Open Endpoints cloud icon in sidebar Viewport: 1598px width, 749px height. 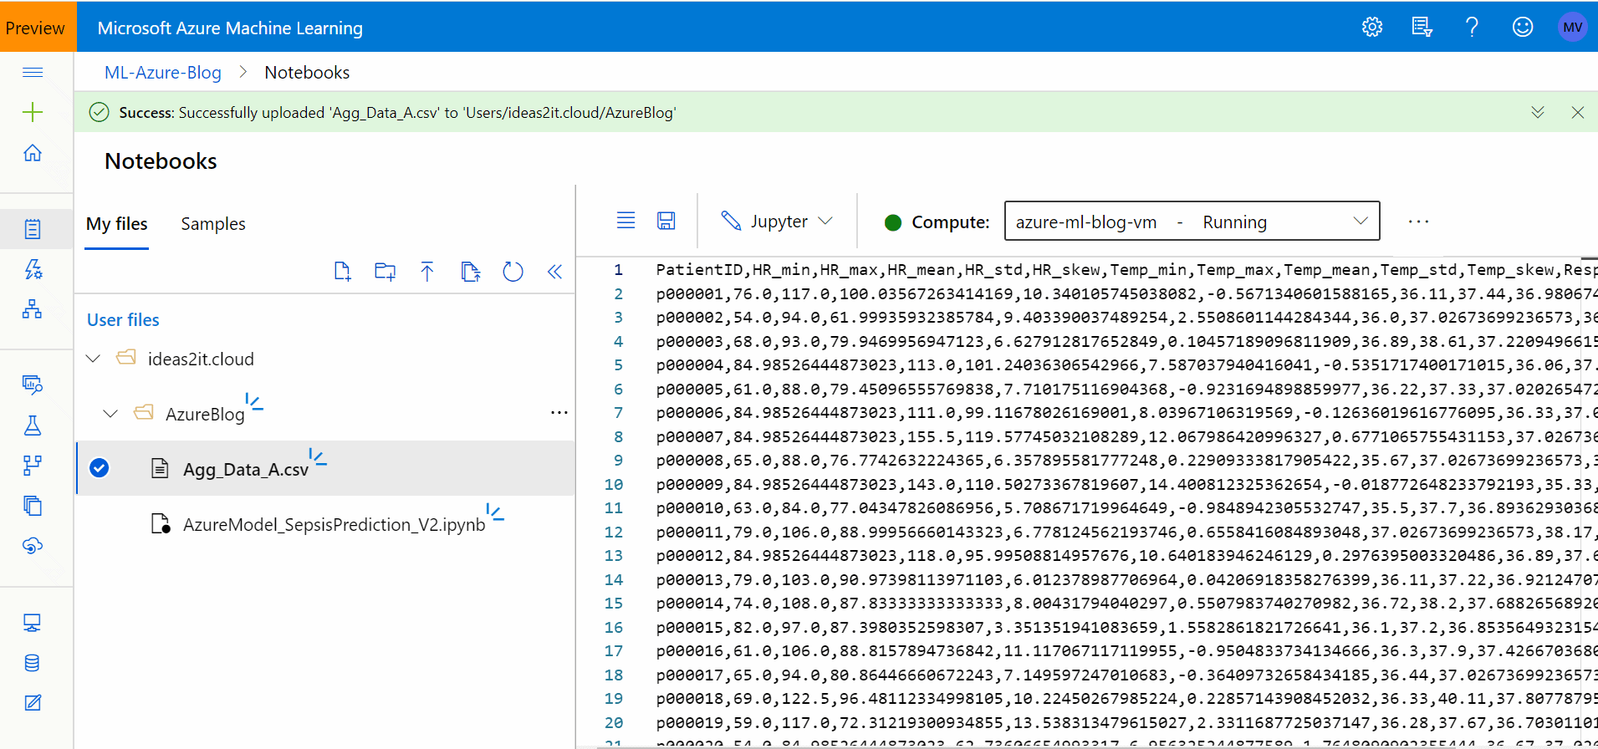pos(33,546)
